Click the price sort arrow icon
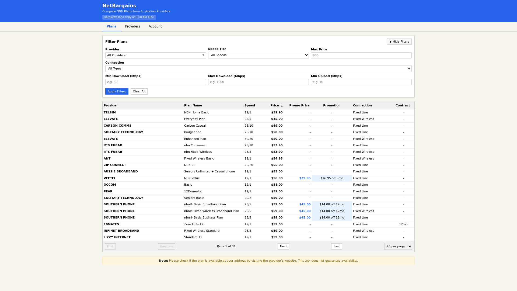 282,106
